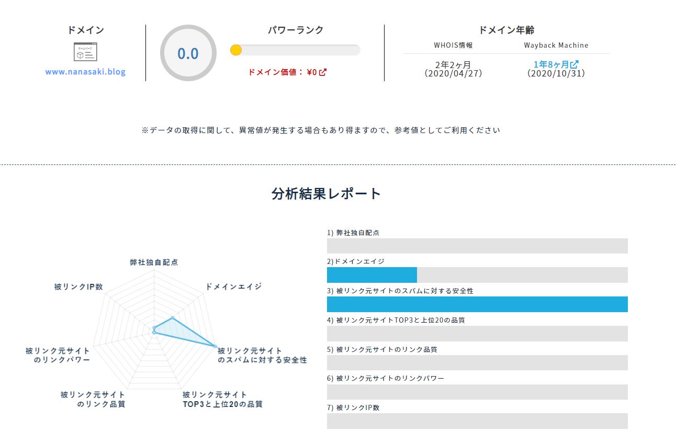The width and height of the screenshot is (676, 441).
Task: Click the ドメイン価値 ¥0 link
Action: click(x=287, y=72)
